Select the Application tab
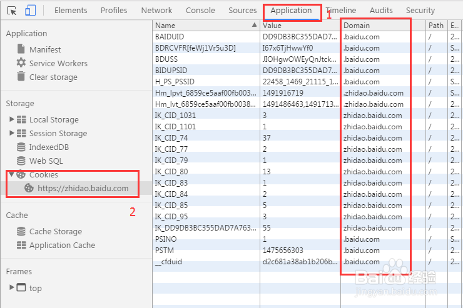463x308 pixels. (291, 11)
